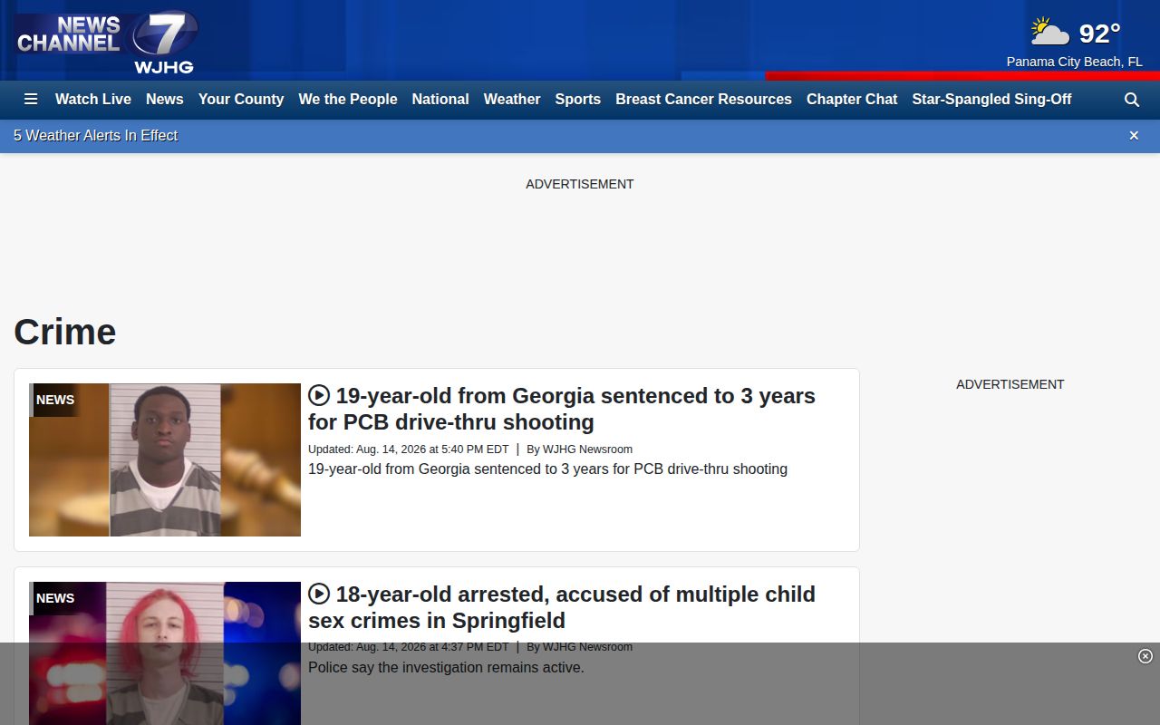
Task: Open Star-Spangled Sing-Off page
Action: click(x=991, y=100)
